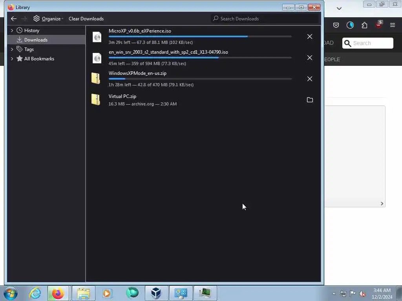Viewport: 402px width, 301px height.
Task: Click the muted volume tray icon
Action: coord(362,294)
